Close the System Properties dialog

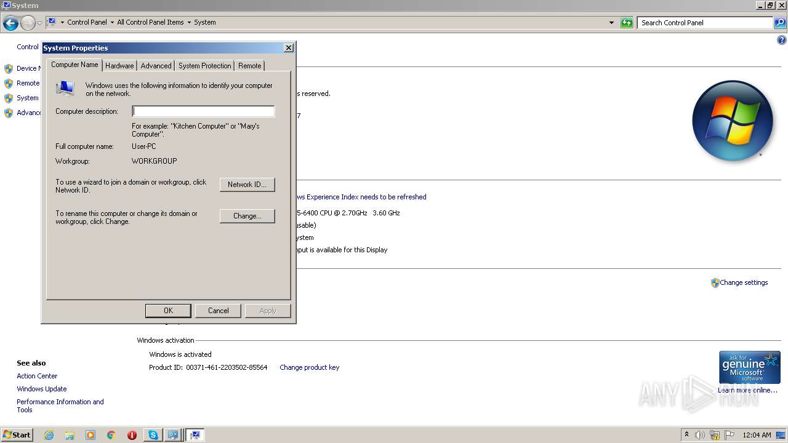tap(288, 48)
